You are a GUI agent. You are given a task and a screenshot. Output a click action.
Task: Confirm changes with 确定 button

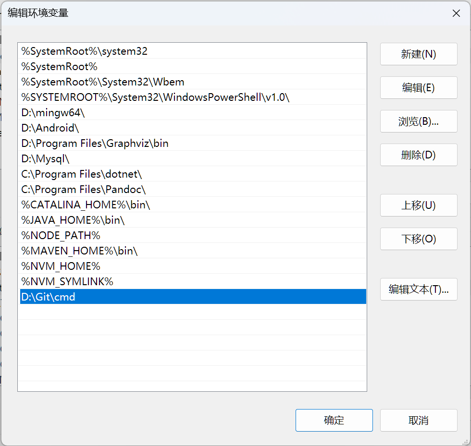[334, 421]
